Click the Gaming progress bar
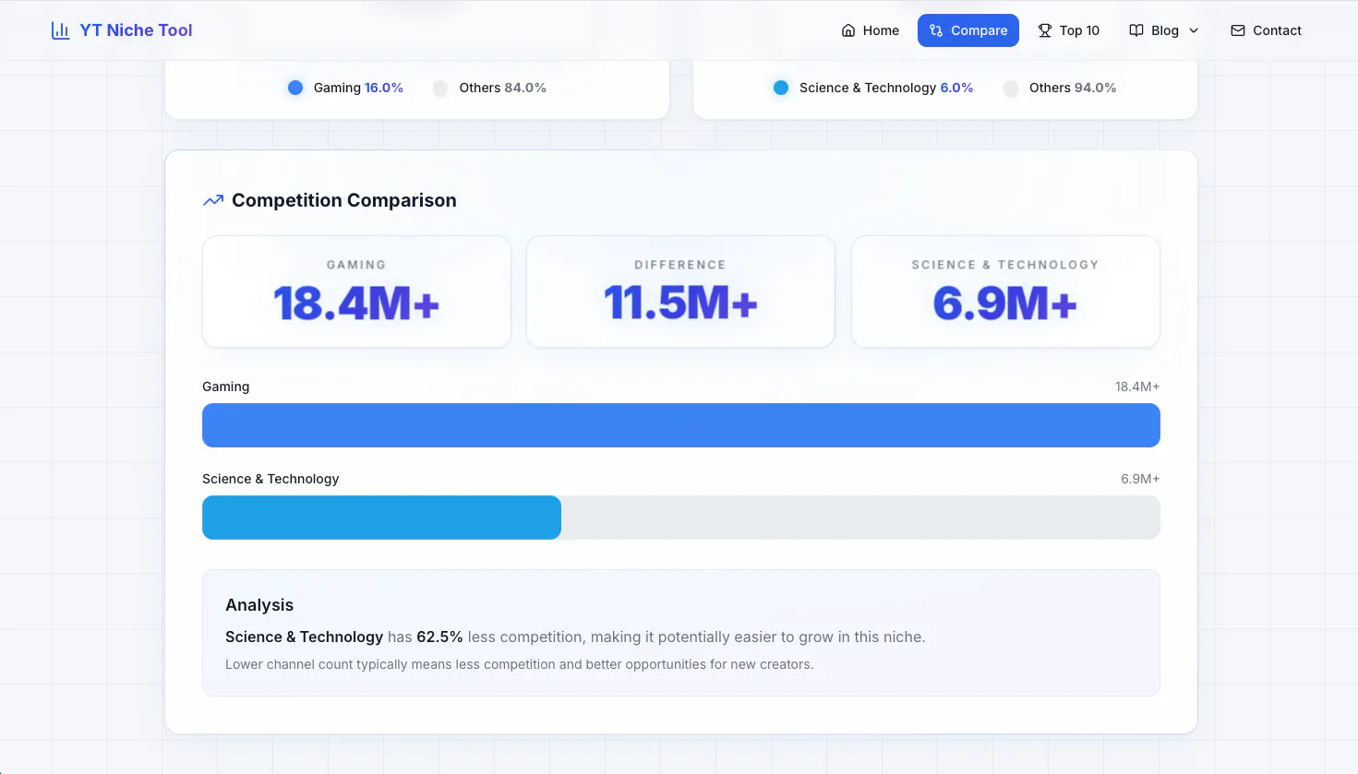Image resolution: width=1358 pixels, height=774 pixels. point(681,425)
